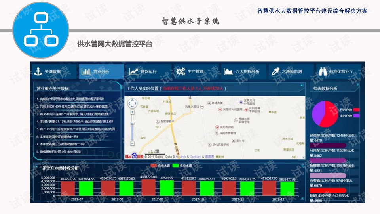The height and width of the screenshot is (214, 380).
Task: Click the 金斗寺 temple marker
Action: (x=234, y=141)
